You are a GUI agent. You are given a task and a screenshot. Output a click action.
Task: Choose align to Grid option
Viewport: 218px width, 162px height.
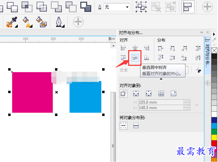[161, 93]
